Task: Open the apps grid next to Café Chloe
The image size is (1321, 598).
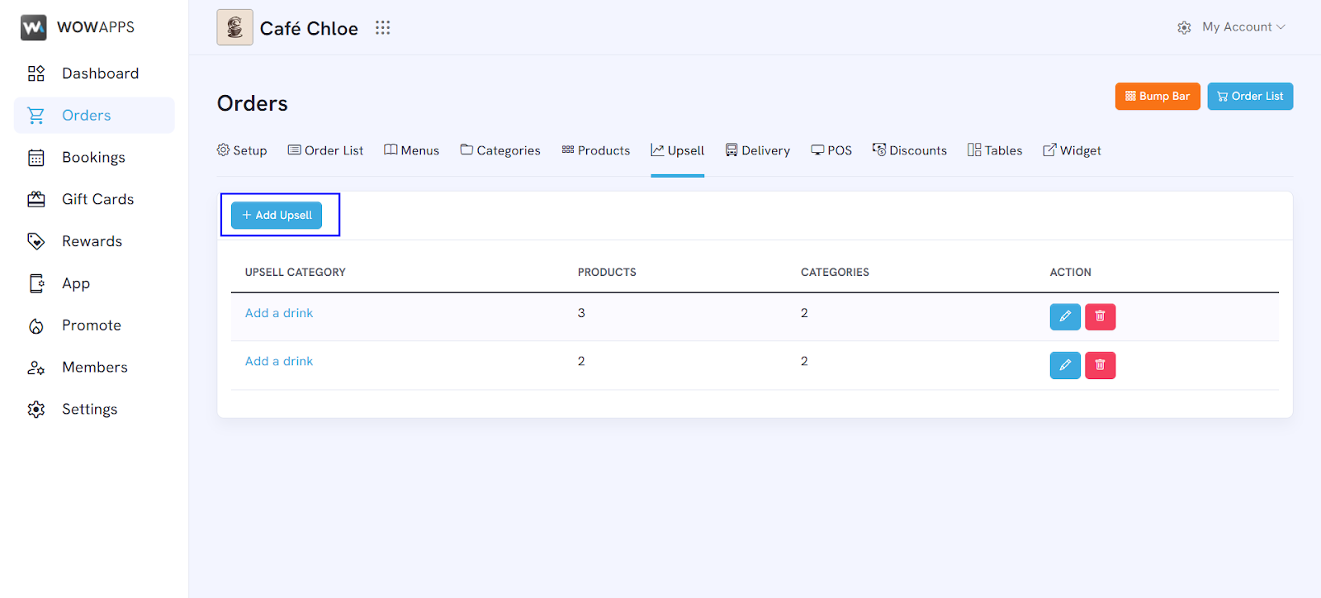Action: pyautogui.click(x=382, y=28)
